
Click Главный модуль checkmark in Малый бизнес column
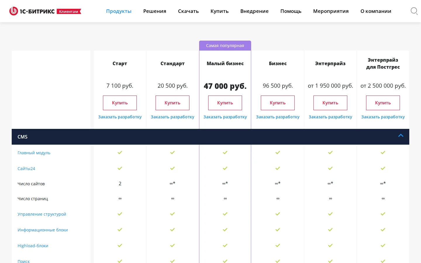click(x=225, y=153)
